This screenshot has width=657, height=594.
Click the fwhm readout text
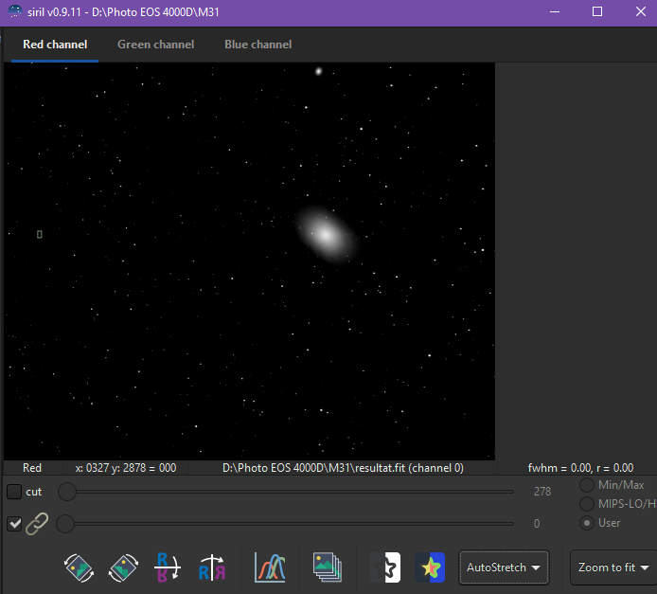point(580,468)
